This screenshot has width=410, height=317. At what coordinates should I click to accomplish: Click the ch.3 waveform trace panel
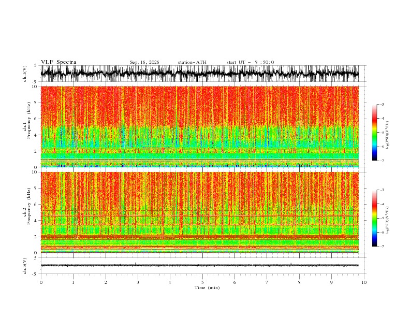200,266
